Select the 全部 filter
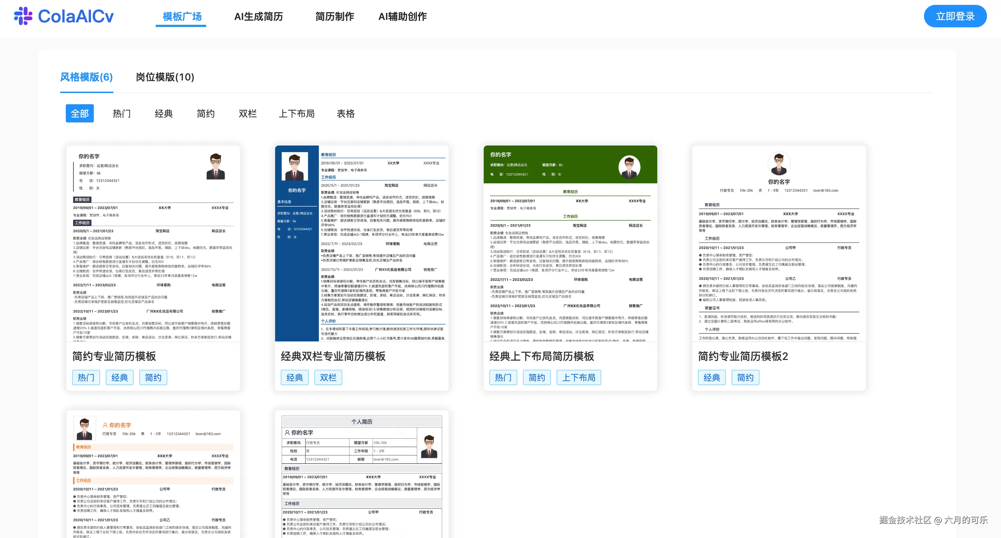This screenshot has width=1001, height=538. pos(80,113)
